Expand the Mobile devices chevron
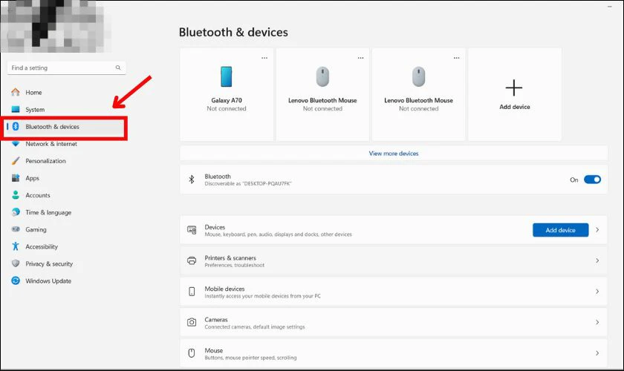The width and height of the screenshot is (624, 371). point(597,292)
